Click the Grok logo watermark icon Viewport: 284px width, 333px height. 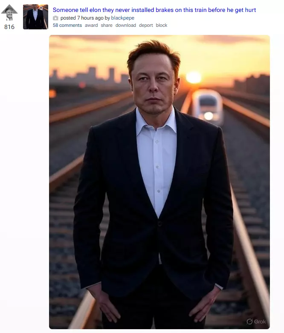click(x=249, y=322)
